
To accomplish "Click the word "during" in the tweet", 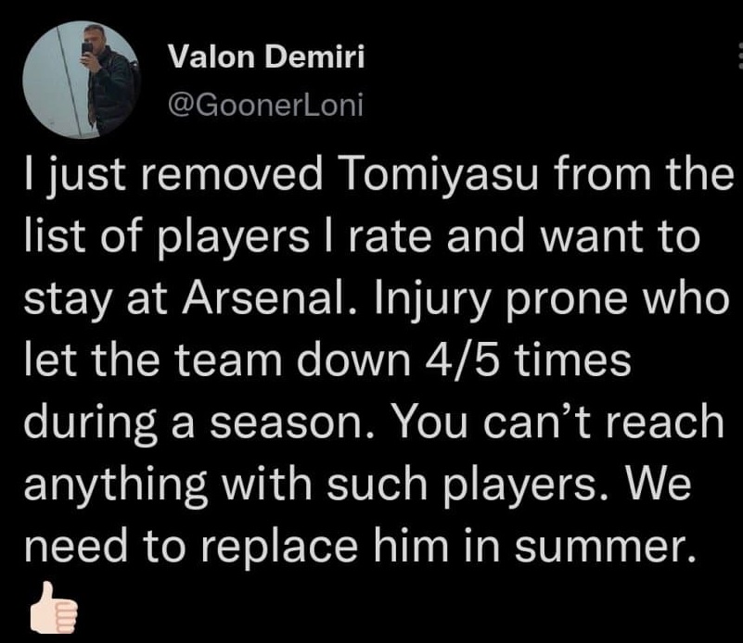I will (77, 423).
